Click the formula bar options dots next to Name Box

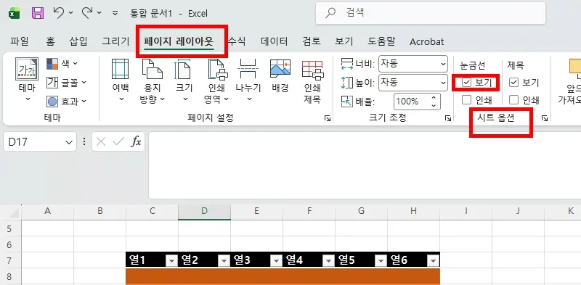pos(84,141)
